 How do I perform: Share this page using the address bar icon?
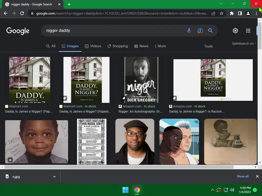pyautogui.click(x=213, y=13)
